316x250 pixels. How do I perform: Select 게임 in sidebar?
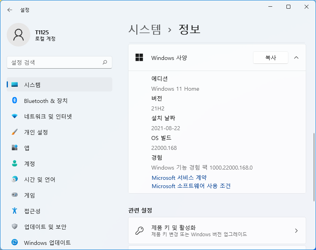(59, 195)
